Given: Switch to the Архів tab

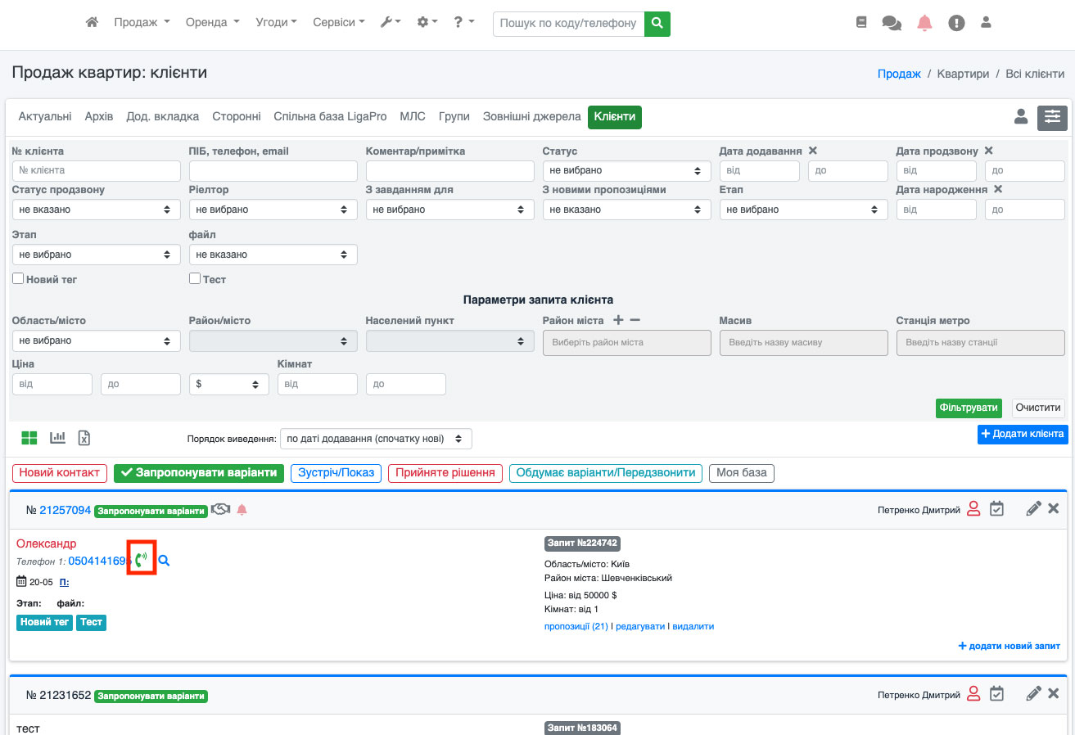Looking at the screenshot, I should (99, 117).
